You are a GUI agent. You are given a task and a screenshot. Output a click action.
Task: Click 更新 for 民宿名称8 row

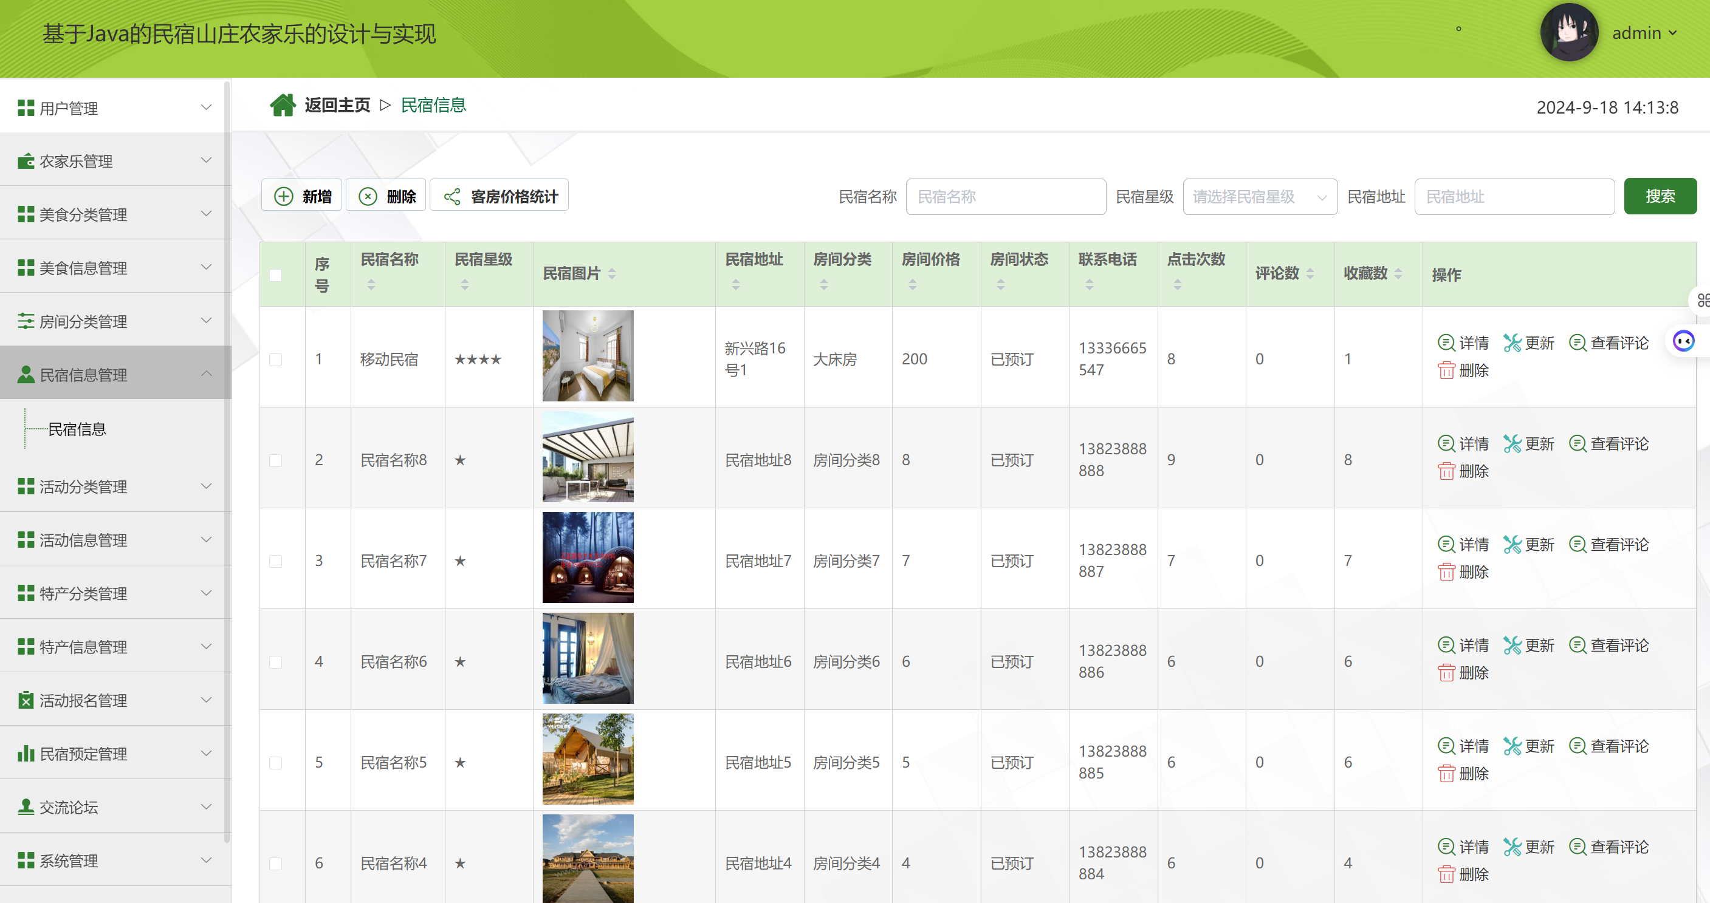pyautogui.click(x=1528, y=444)
